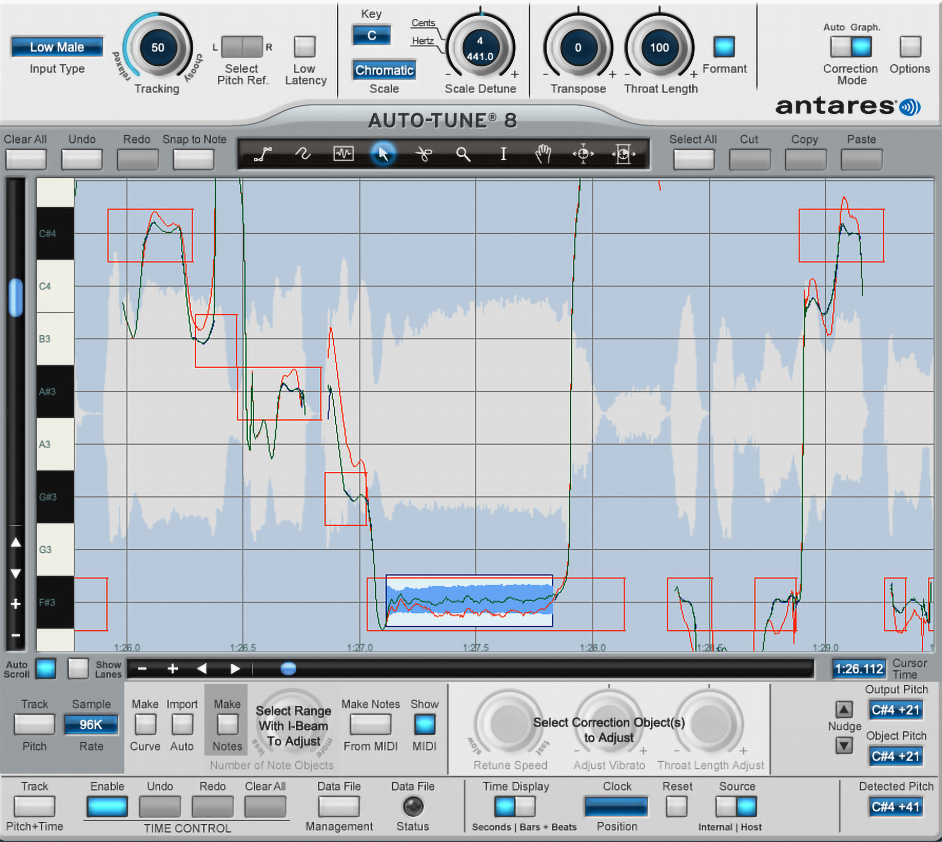Screen dimensions: 942x842
Task: Select the Arrow pointer tool
Action: pyautogui.click(x=383, y=154)
